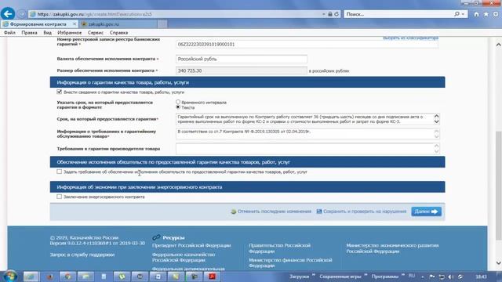Click the Далее button
502x282 pixels.
[x=426, y=211]
